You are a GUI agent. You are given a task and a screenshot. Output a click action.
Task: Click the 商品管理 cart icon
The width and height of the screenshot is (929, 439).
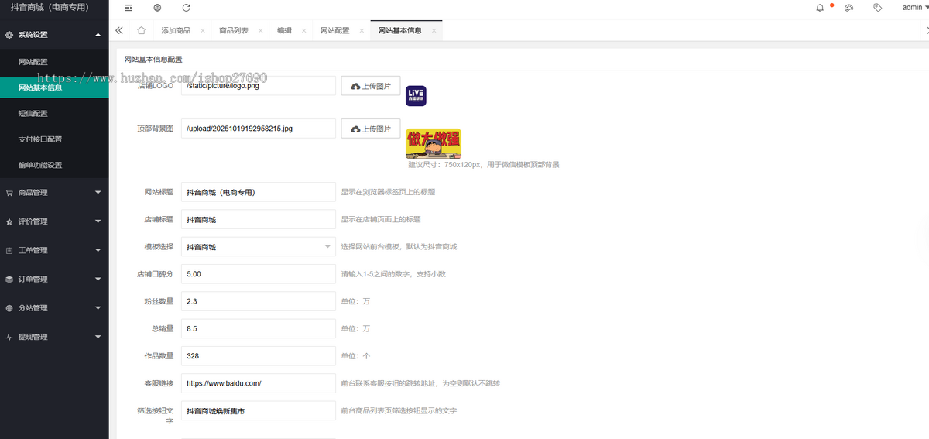(x=9, y=193)
